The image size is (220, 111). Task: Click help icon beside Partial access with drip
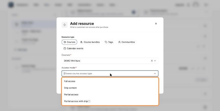point(89,101)
